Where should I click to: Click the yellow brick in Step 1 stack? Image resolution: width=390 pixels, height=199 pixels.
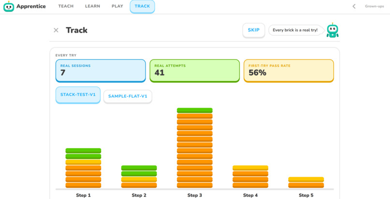(83, 162)
